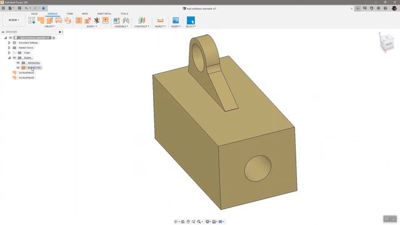Open the Modify dropdown menu
400x225 pixels.
point(92,26)
